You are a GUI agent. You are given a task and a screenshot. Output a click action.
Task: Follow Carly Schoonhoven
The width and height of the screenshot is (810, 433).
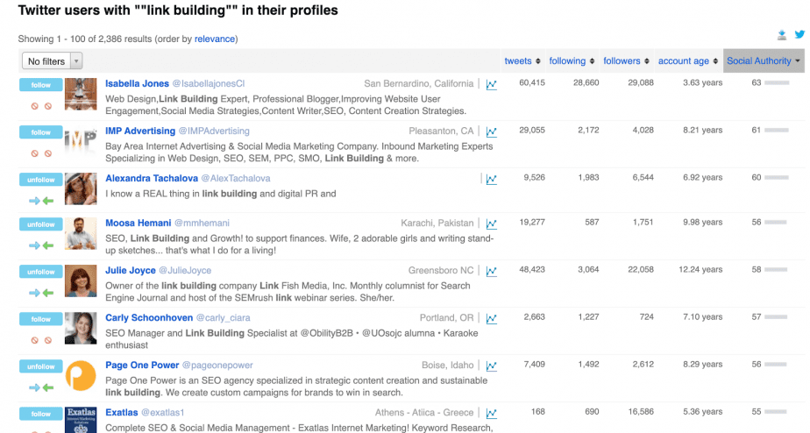coord(41,319)
